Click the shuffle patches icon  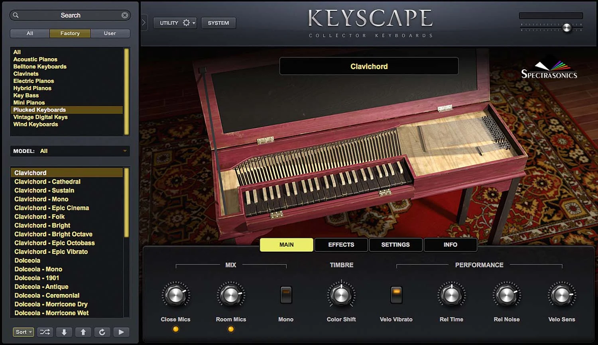[x=45, y=332]
